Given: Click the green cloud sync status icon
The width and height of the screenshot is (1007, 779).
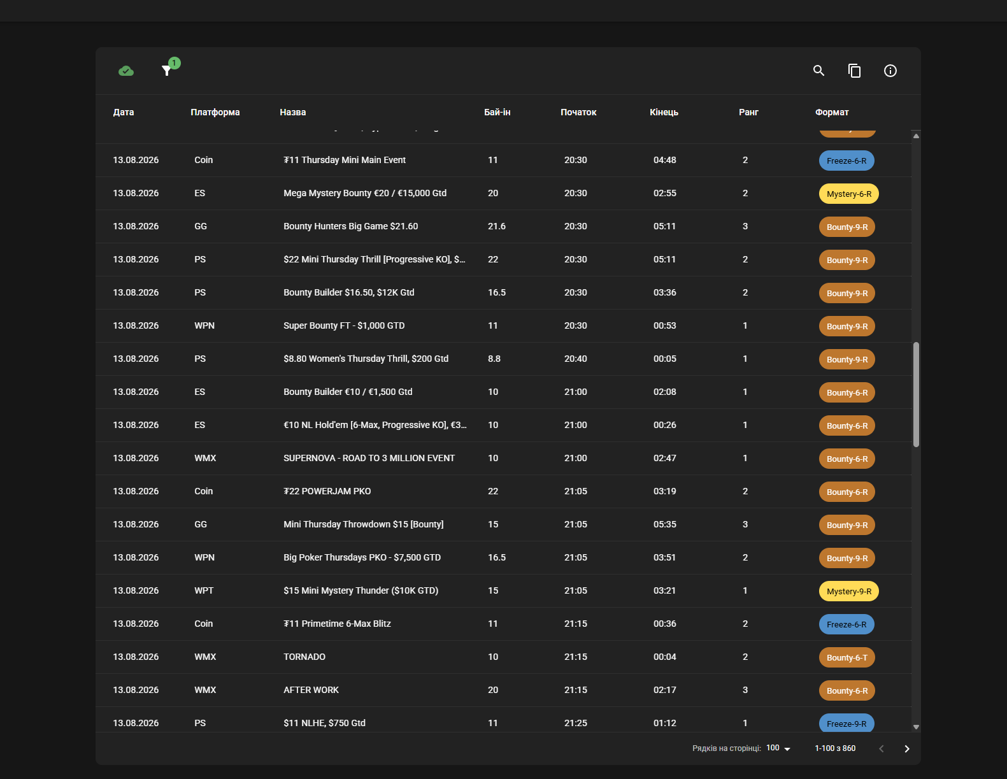Looking at the screenshot, I should [x=126, y=71].
